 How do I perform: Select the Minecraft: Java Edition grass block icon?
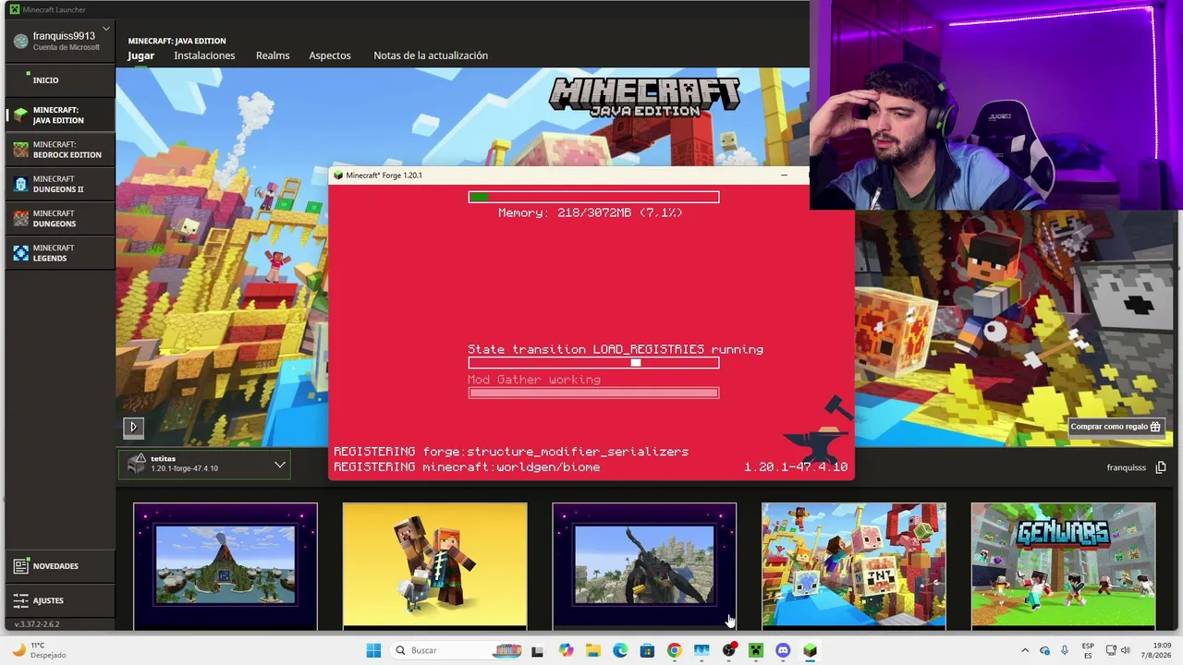tap(21, 115)
